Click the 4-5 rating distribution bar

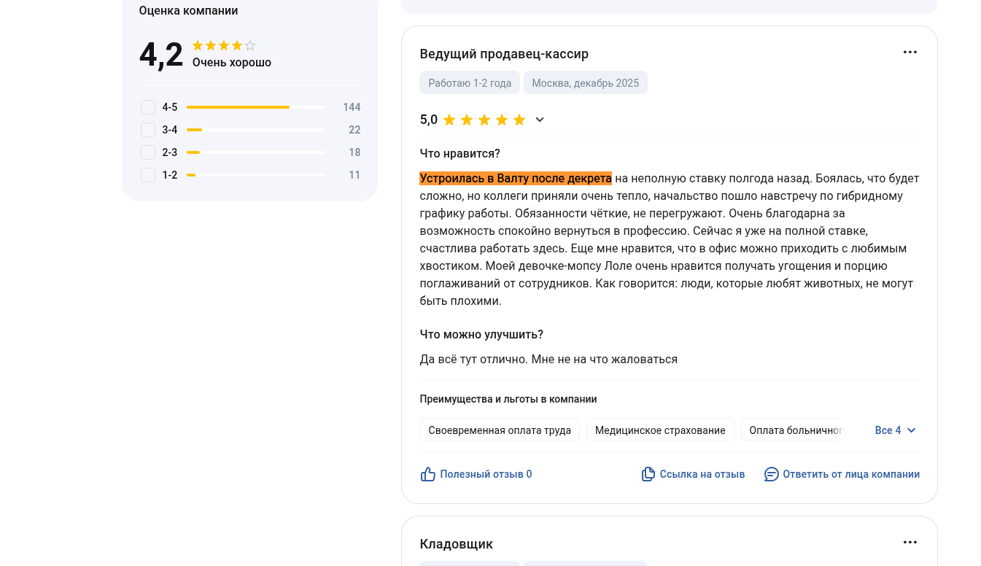click(x=256, y=107)
